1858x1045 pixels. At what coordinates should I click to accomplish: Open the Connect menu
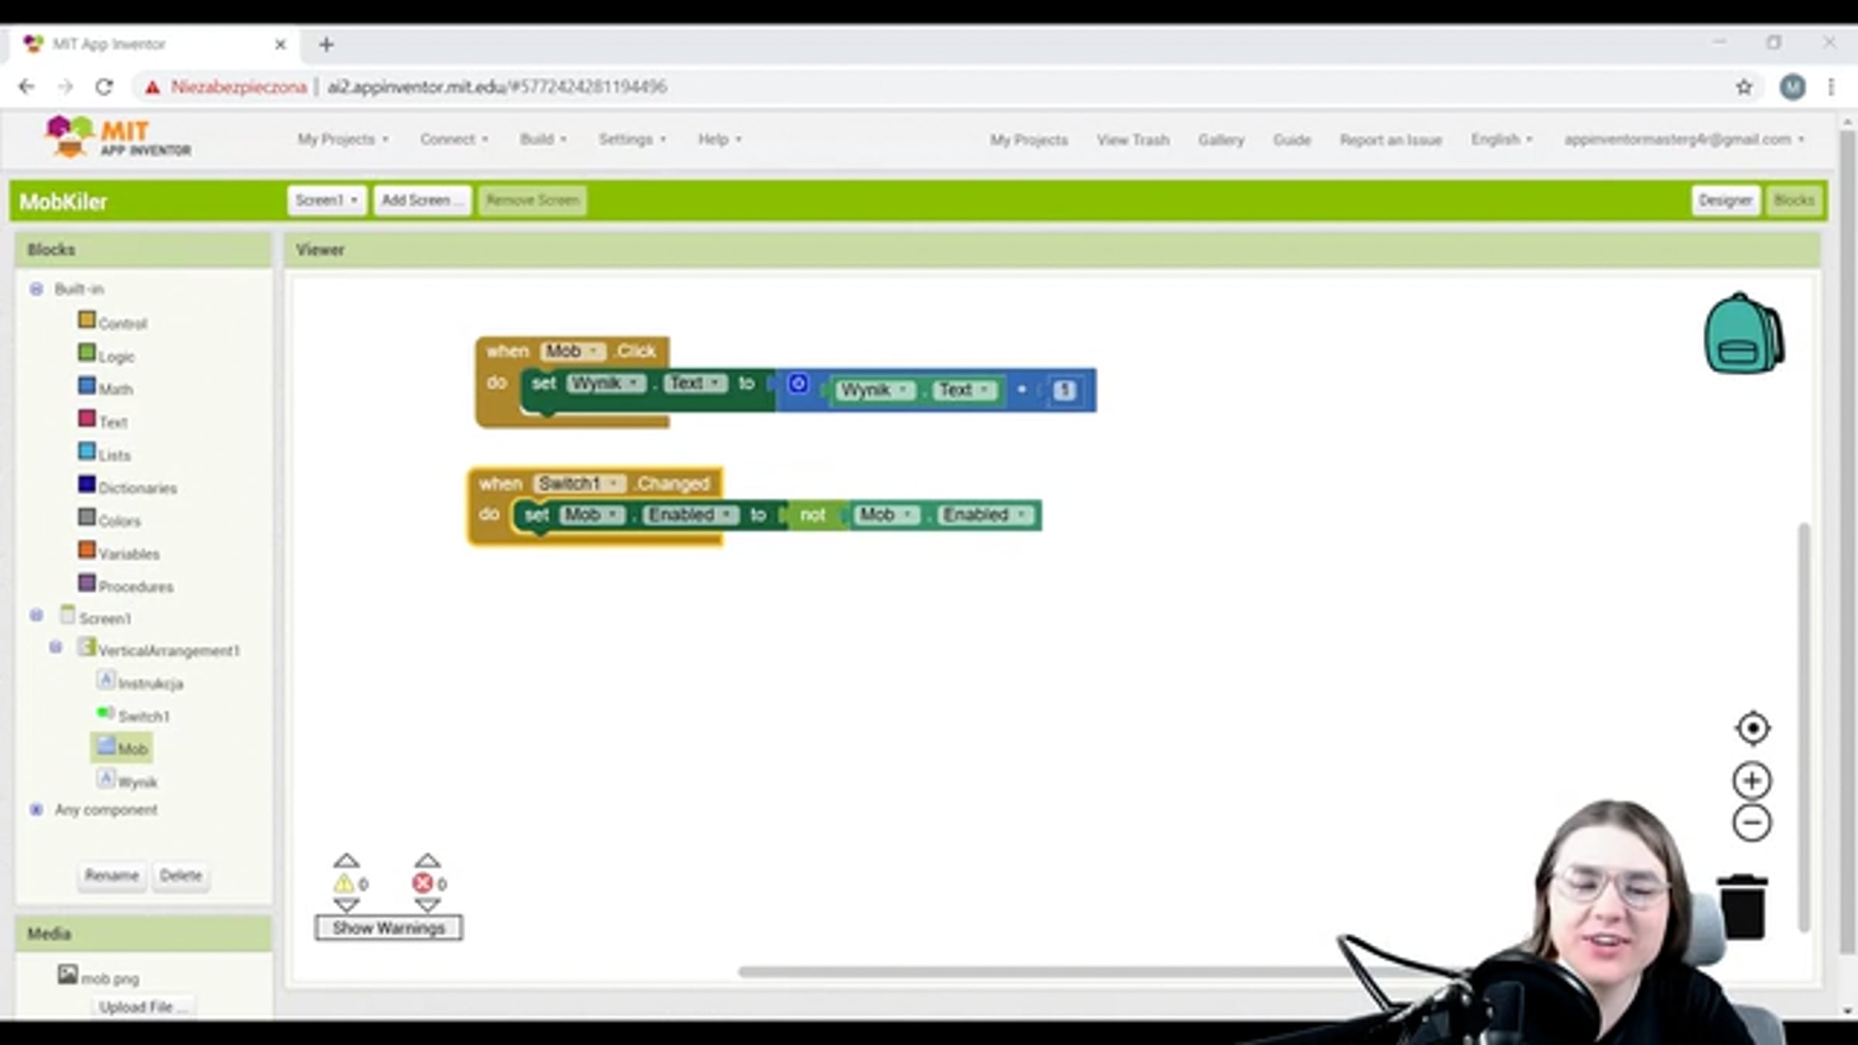click(454, 139)
